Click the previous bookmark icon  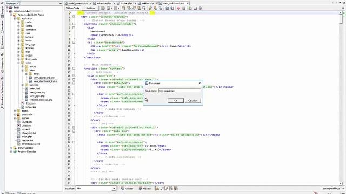click(x=150, y=8)
